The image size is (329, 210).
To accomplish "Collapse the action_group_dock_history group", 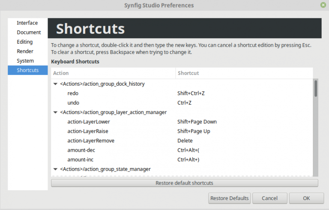I will pyautogui.click(x=55, y=84).
